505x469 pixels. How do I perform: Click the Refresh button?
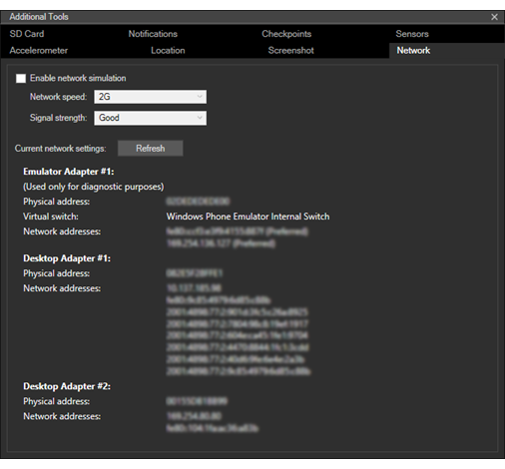(x=150, y=149)
